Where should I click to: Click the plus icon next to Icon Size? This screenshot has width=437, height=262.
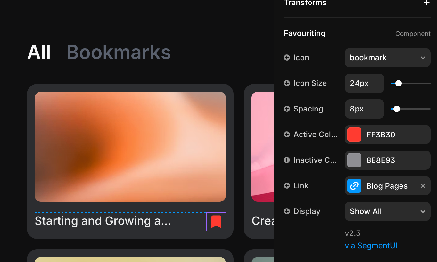[287, 83]
